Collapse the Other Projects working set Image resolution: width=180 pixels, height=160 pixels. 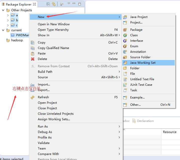pos(3,10)
